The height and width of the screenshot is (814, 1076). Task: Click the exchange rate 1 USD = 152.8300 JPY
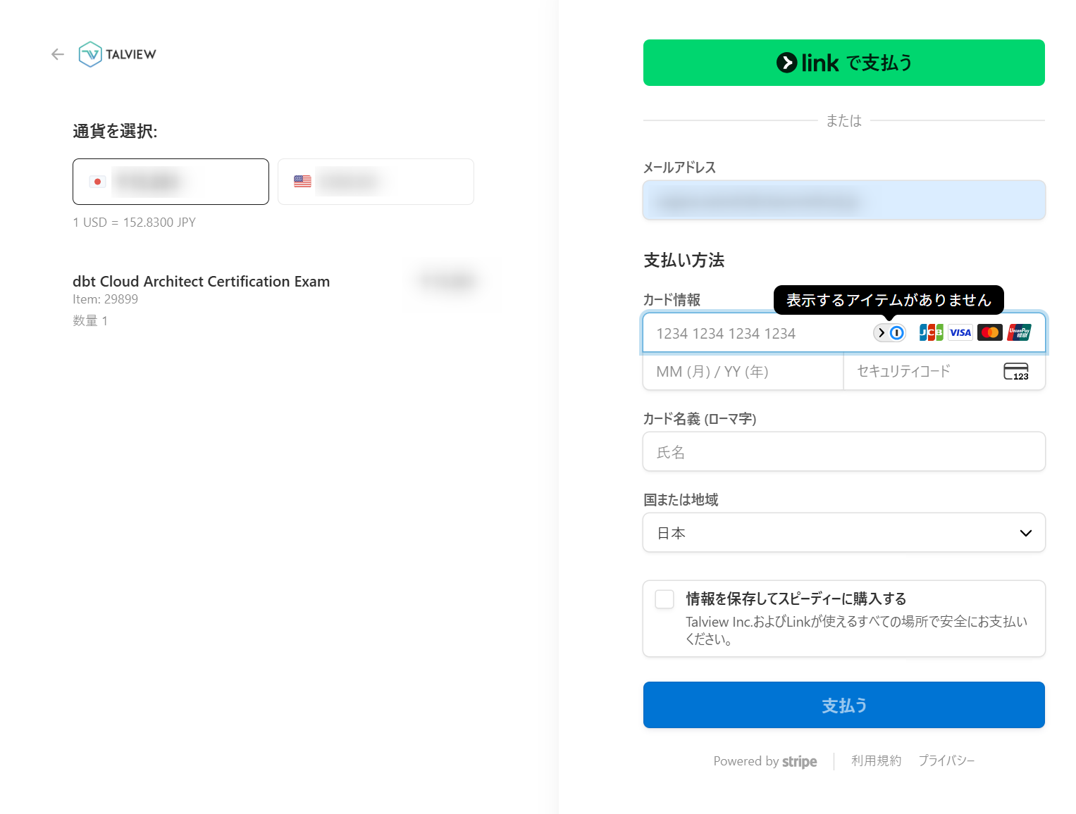[134, 223]
